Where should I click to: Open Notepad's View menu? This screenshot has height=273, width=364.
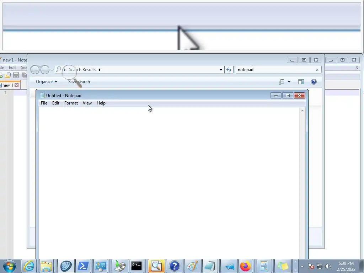[87, 103]
